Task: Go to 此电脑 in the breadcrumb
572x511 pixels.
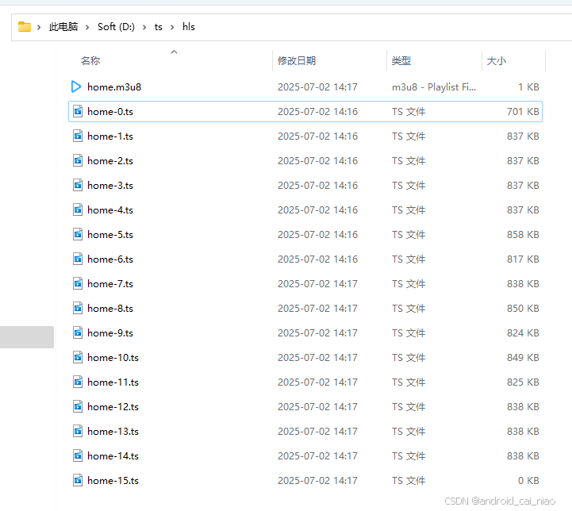Action: (63, 27)
